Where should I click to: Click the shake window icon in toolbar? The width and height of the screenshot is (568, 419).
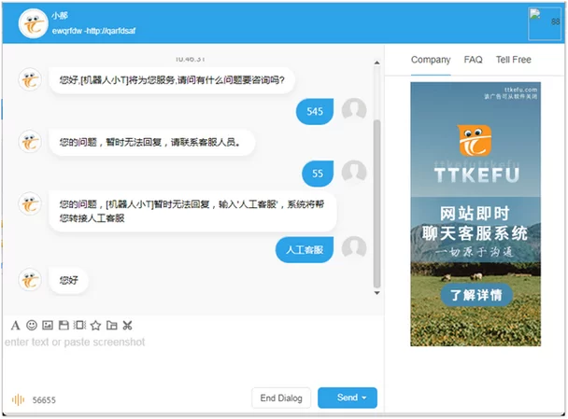tap(79, 326)
